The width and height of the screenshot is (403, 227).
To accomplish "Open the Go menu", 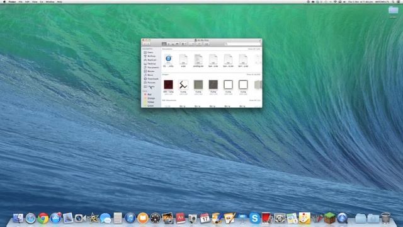I will (x=42, y=2).
